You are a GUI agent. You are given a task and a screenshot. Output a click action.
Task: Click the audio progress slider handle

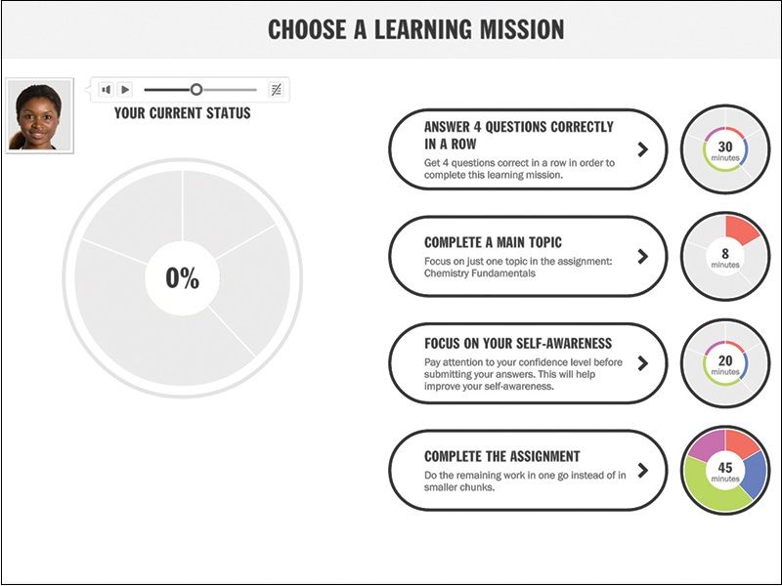(196, 90)
